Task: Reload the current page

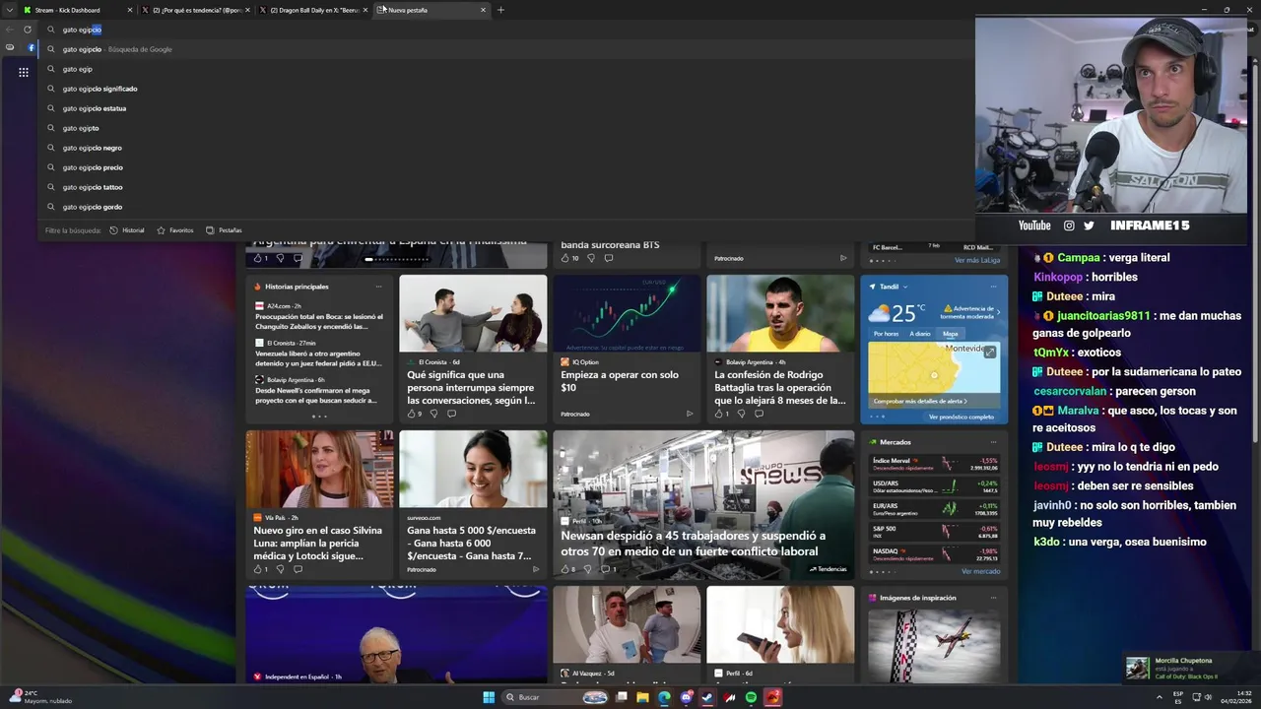Action: point(28,30)
